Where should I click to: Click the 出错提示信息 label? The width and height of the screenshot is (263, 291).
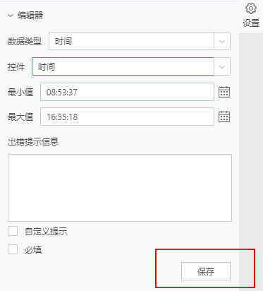click(33, 142)
